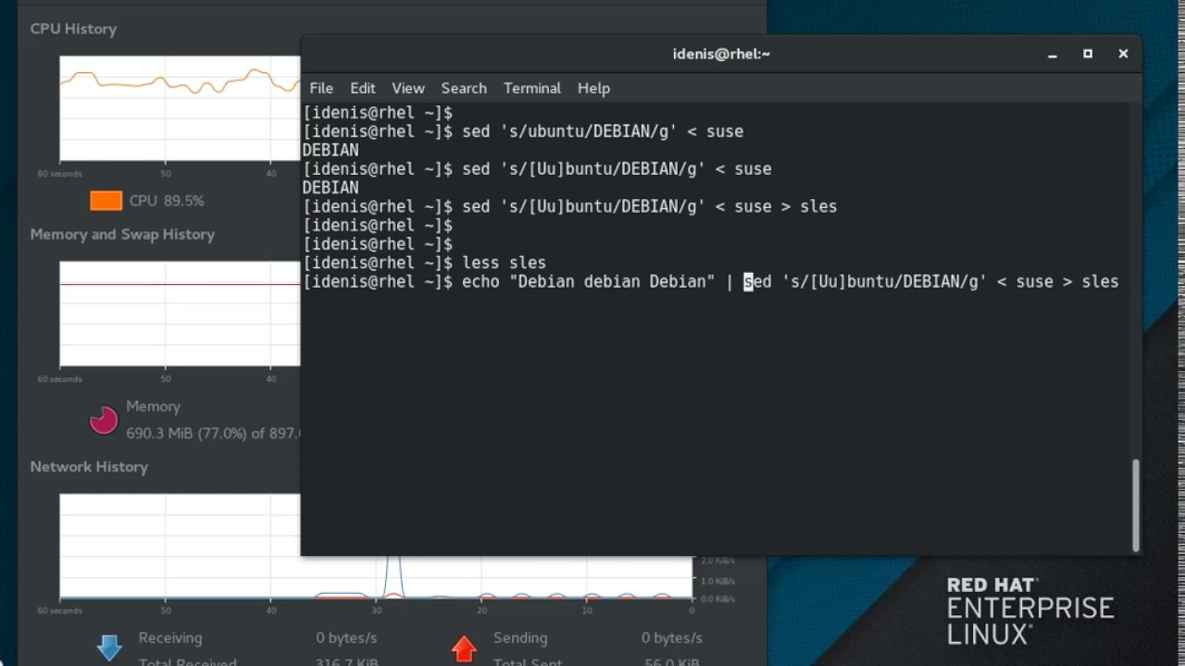Open the Terminal menu

[x=532, y=88]
